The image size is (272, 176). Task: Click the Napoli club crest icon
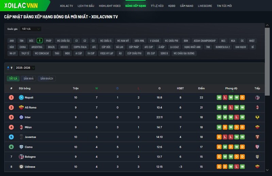[21, 98]
